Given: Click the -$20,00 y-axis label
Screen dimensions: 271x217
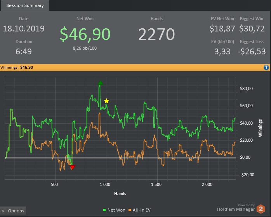Looking at the screenshot, I should click(x=247, y=175).
